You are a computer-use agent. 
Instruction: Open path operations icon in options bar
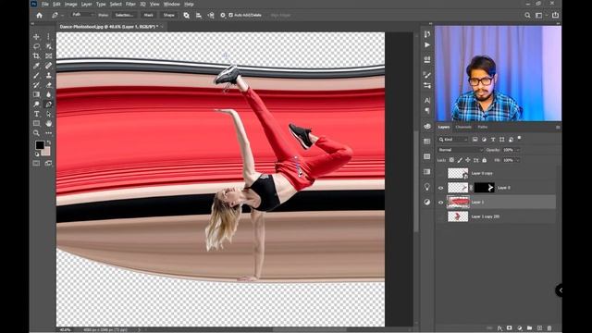187,15
